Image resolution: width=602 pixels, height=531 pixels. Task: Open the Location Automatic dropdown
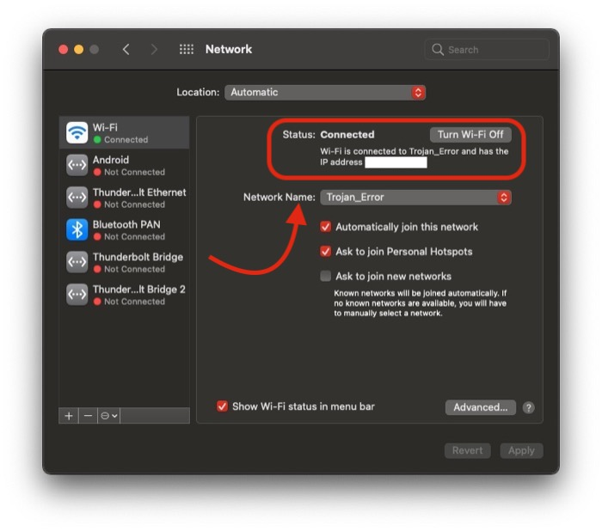click(325, 92)
